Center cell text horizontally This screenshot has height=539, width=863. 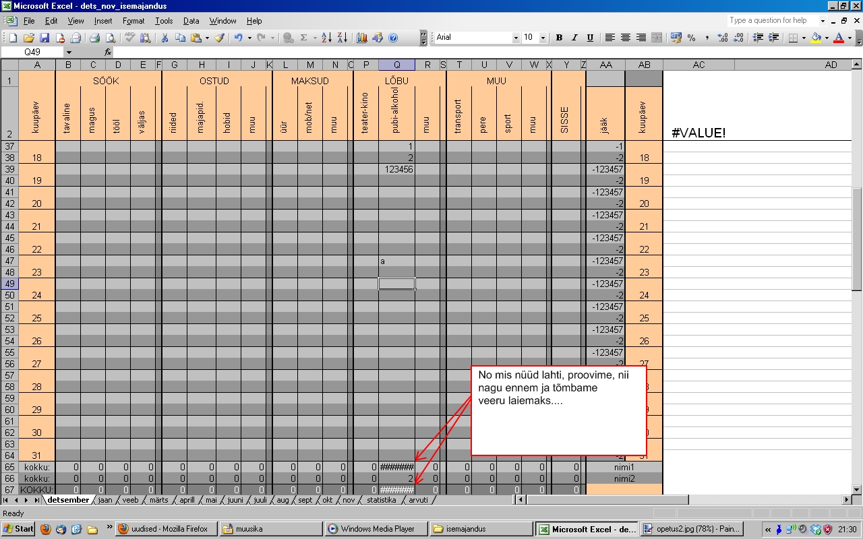[x=626, y=38]
